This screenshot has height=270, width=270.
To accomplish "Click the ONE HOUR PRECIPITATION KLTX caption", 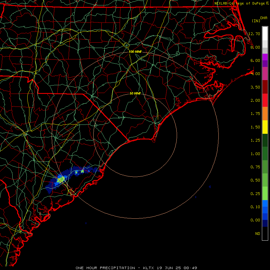I will point(136,268).
